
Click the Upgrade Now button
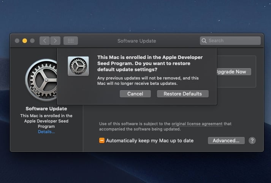click(234, 72)
